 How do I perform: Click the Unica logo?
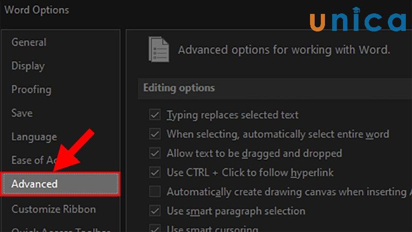[x=357, y=21]
